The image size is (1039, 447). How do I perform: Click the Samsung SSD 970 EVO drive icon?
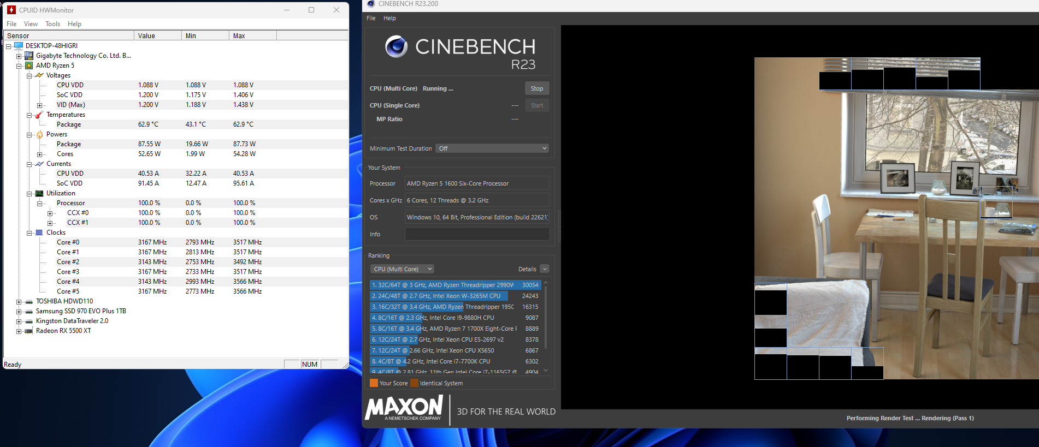pyautogui.click(x=29, y=311)
